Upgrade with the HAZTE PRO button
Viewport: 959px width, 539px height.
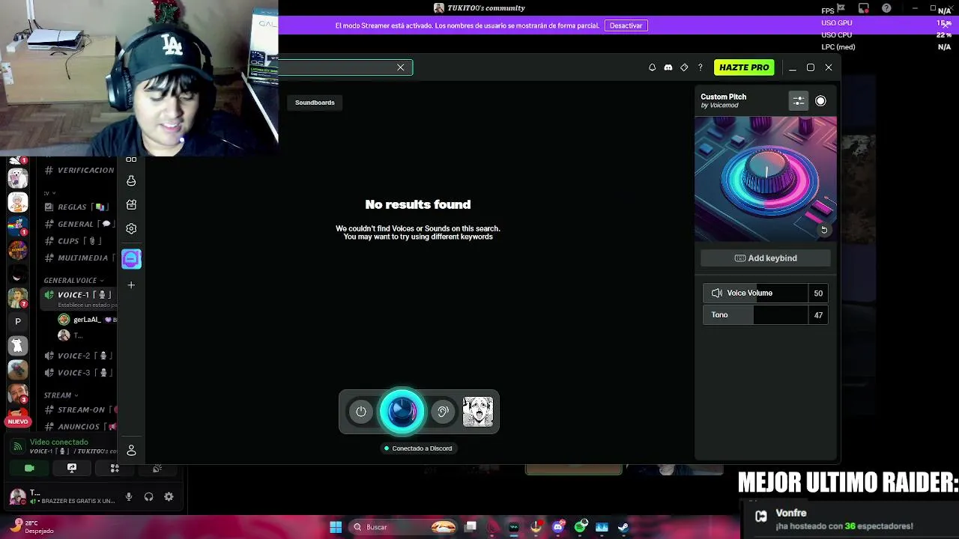click(x=744, y=67)
